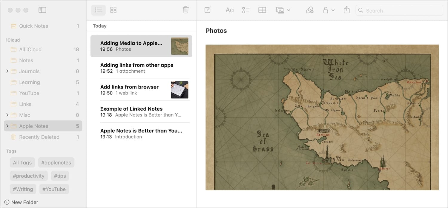This screenshot has width=448, height=208.
Task: Expand the Journals folder
Action: coord(7,71)
